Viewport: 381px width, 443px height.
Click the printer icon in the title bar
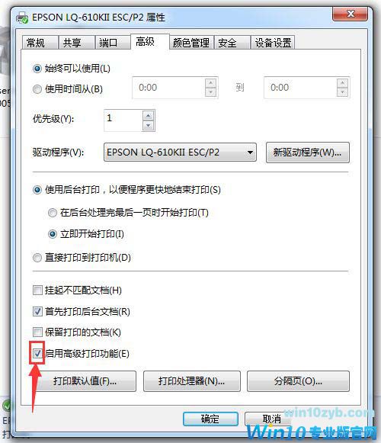click(22, 18)
